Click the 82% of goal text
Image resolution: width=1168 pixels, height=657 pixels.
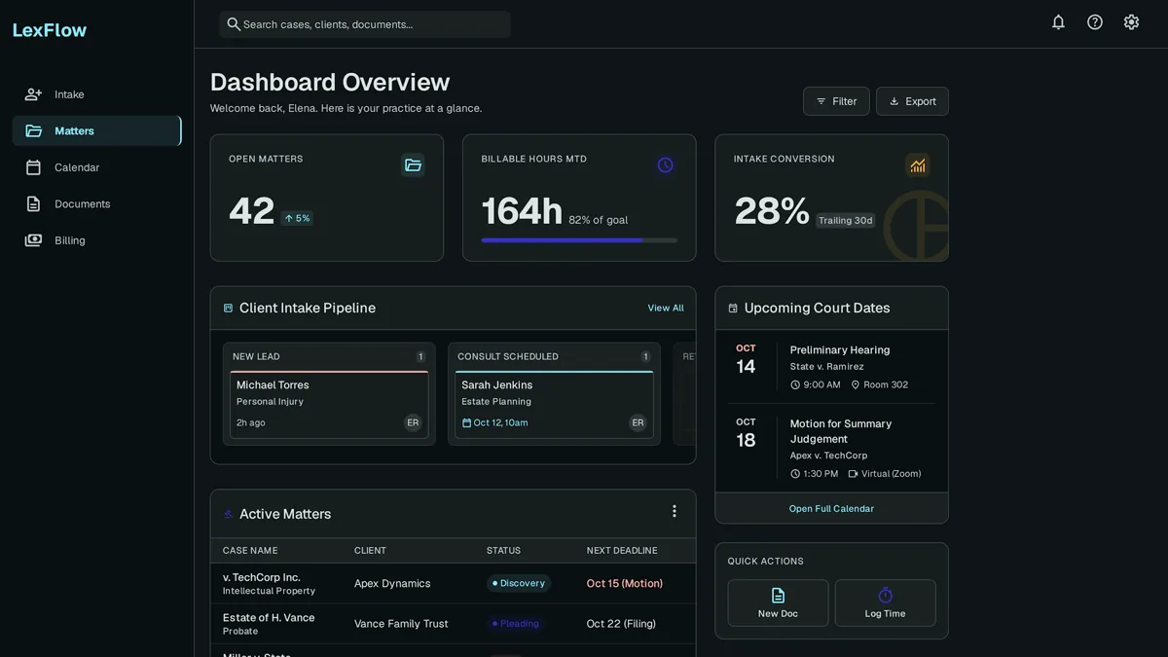point(598,220)
